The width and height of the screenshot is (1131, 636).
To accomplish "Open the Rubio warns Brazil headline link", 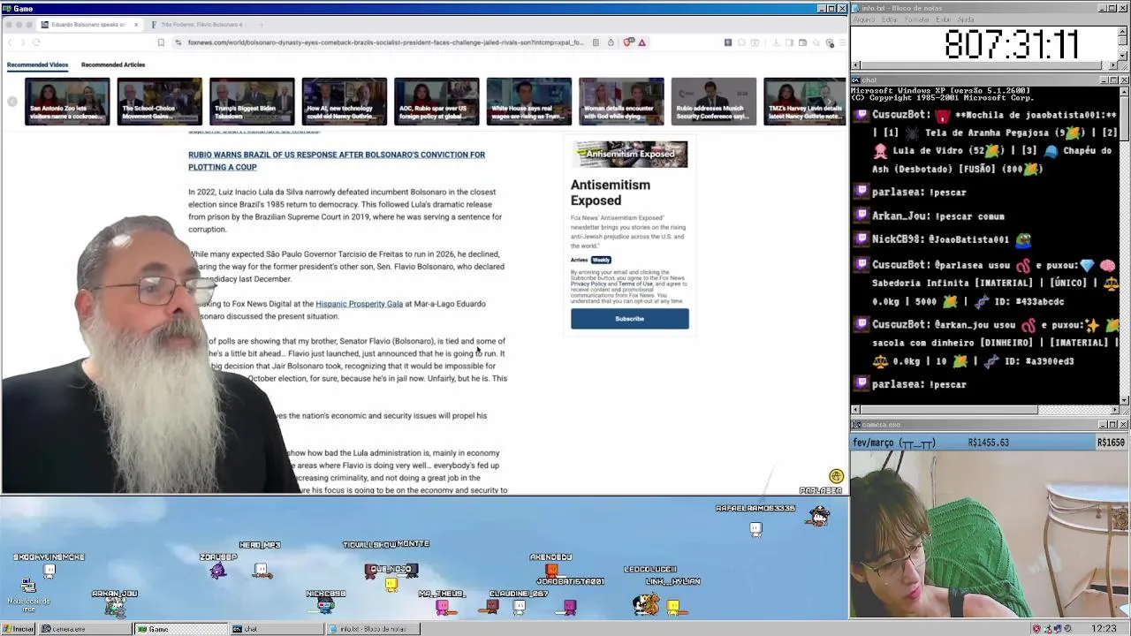I will point(336,161).
